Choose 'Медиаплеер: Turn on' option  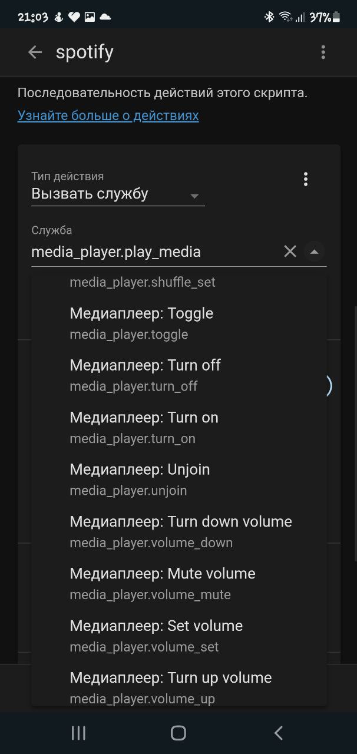179,427
